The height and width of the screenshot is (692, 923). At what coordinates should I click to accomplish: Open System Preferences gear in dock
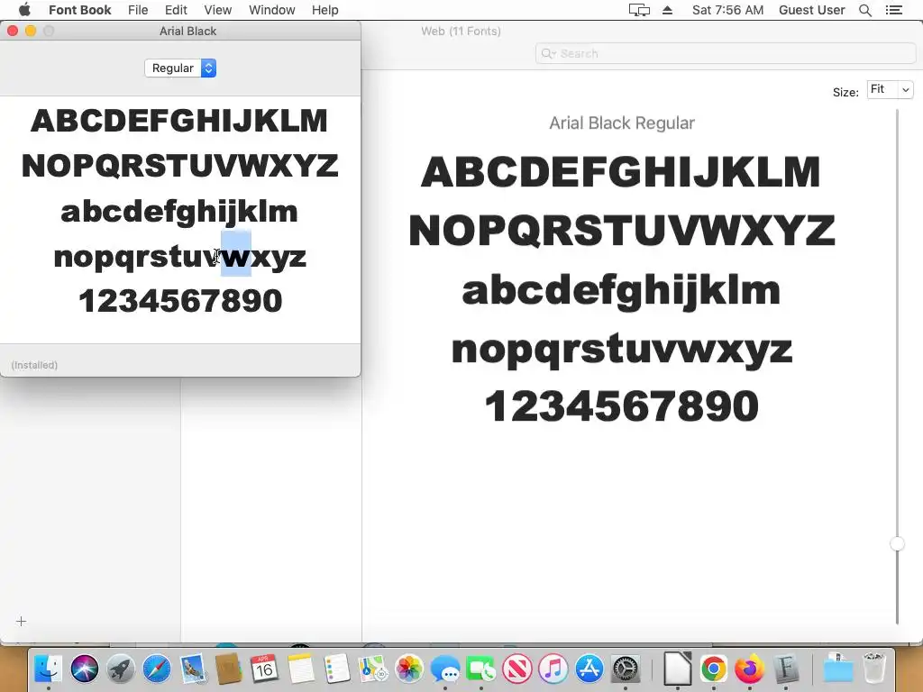pos(626,669)
